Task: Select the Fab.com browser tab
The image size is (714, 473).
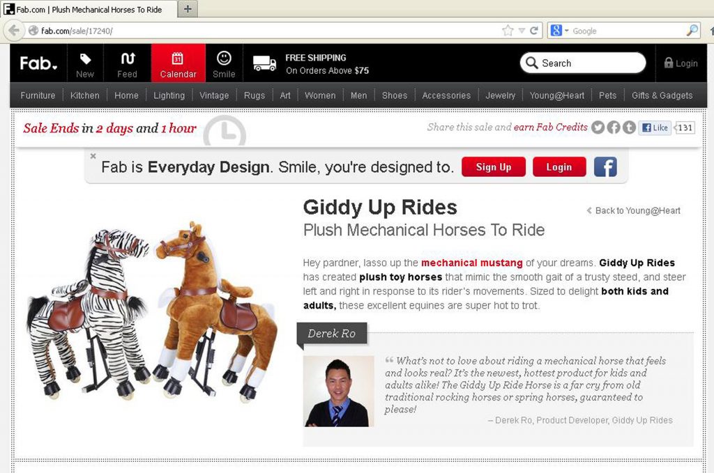Action: 89,9
